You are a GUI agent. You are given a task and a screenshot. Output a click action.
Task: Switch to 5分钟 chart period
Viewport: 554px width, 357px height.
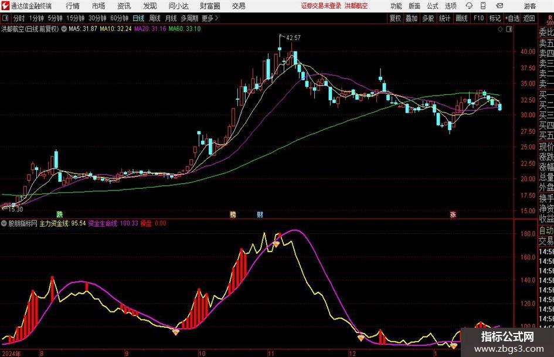click(x=55, y=18)
